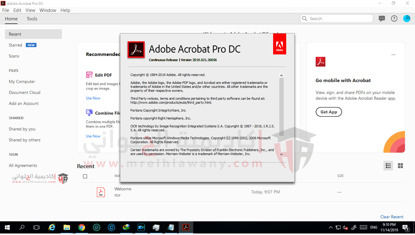Switch to the Tools tab
This screenshot has height=235, width=415.
point(32,19)
